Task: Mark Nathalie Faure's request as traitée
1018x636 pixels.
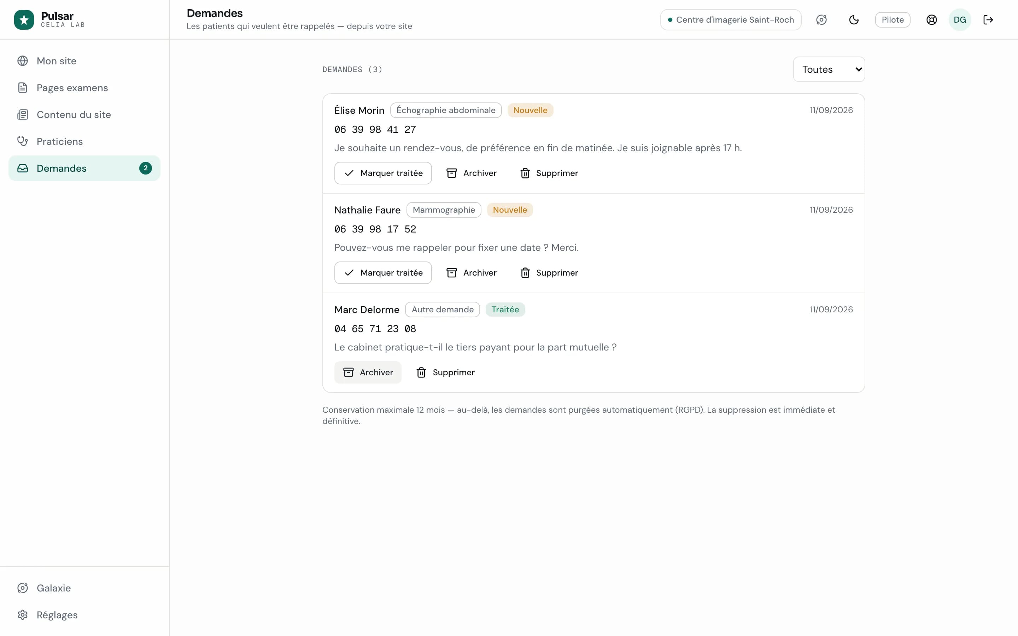Action: pos(383,273)
